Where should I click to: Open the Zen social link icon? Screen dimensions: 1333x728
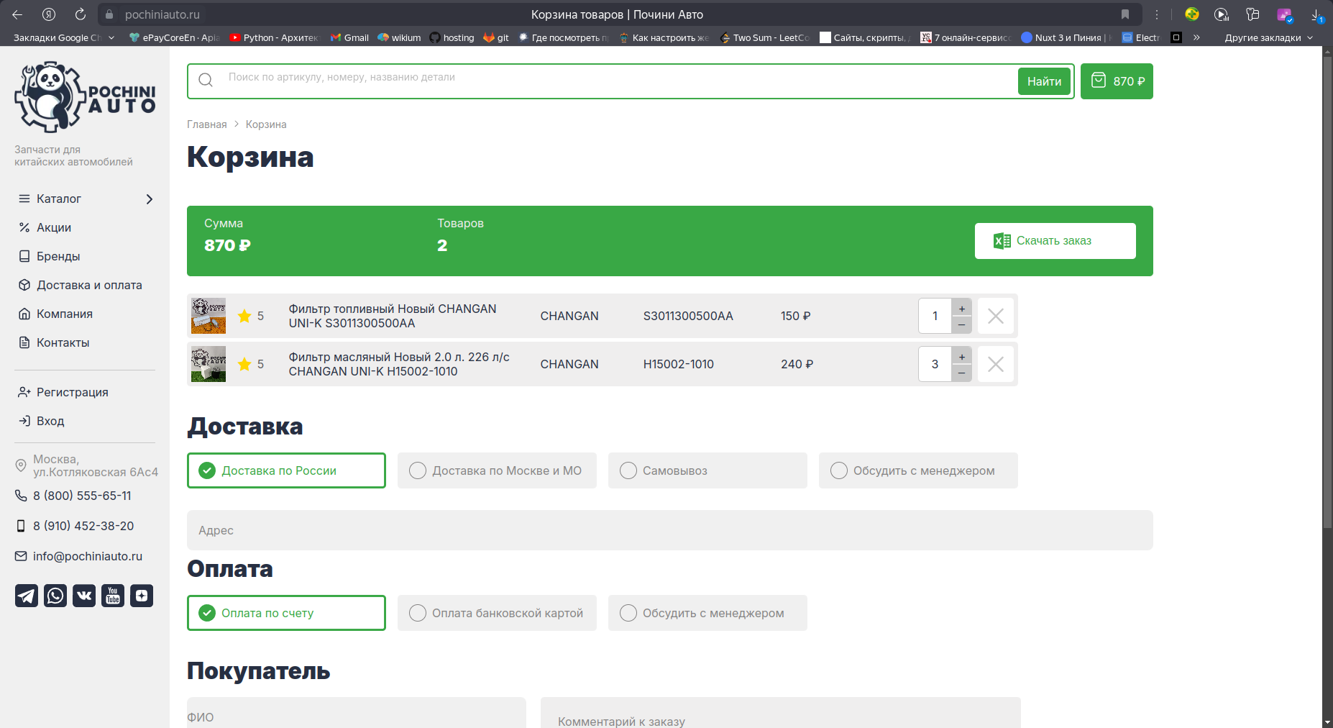coord(142,596)
